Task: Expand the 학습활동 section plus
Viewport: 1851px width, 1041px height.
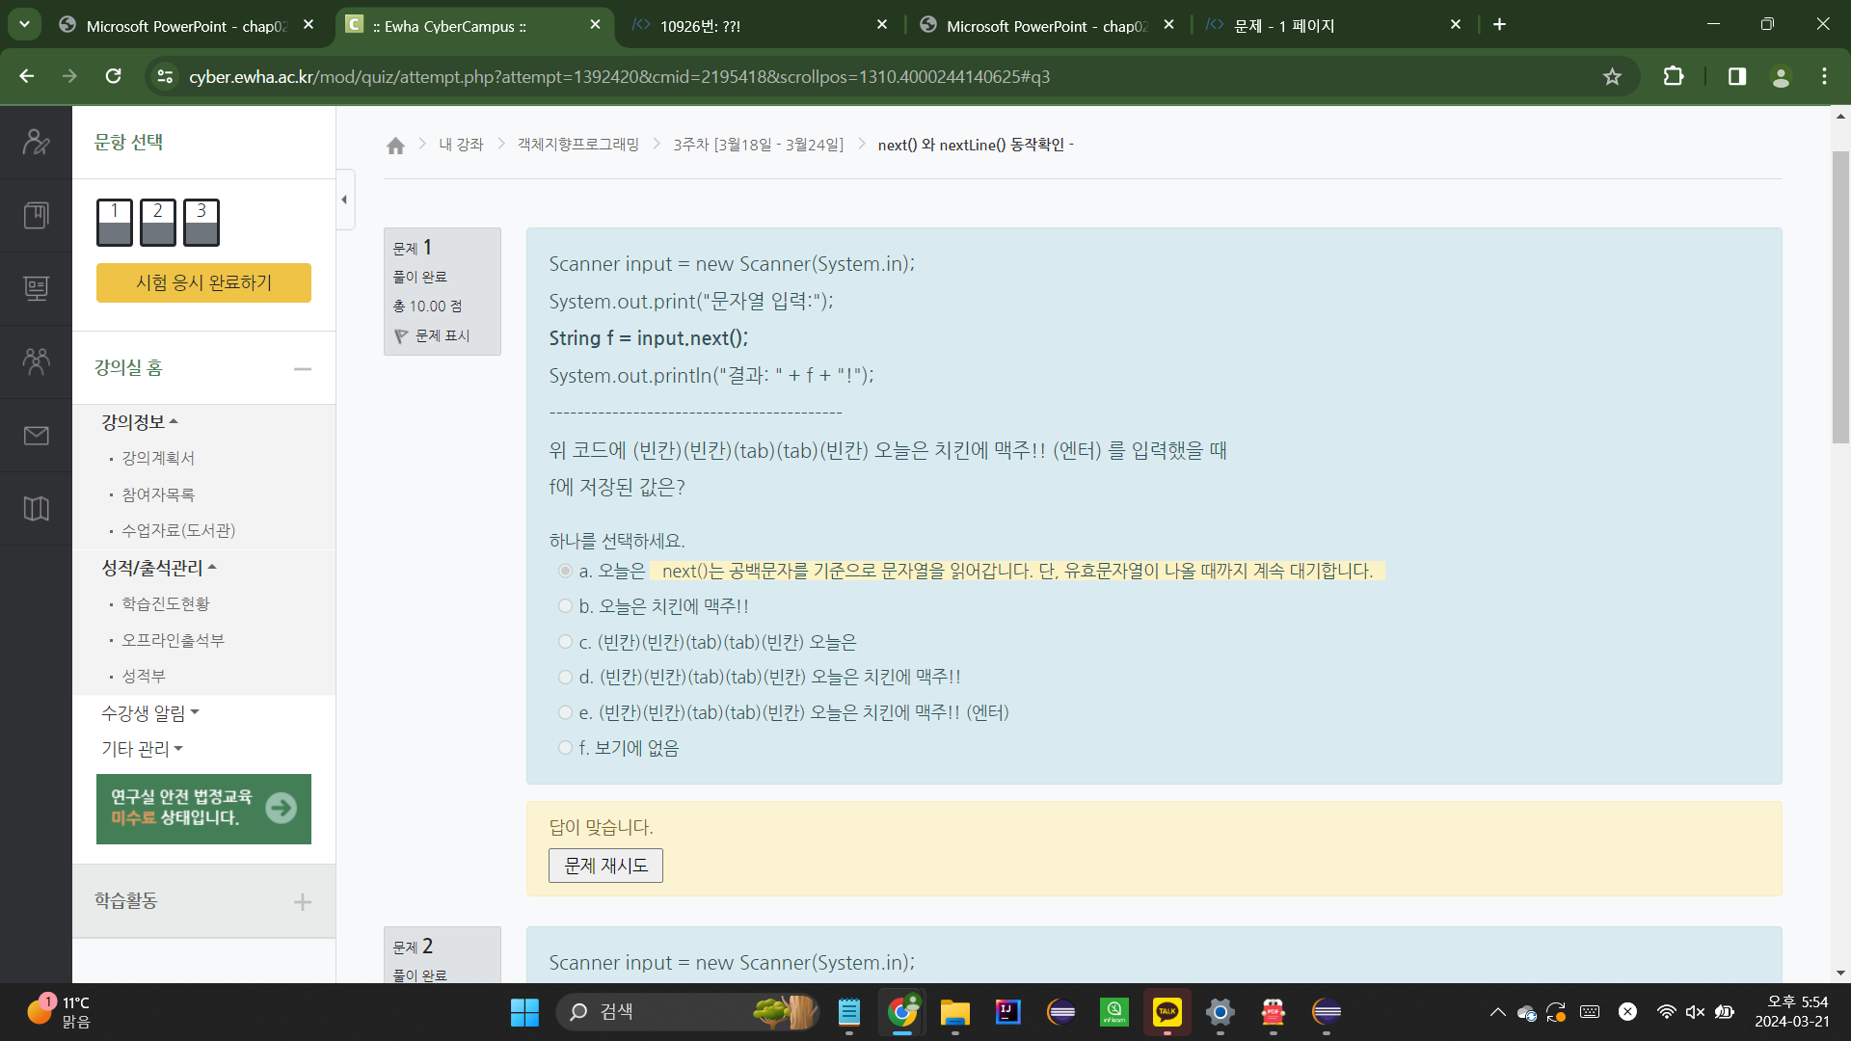Action: (x=302, y=902)
